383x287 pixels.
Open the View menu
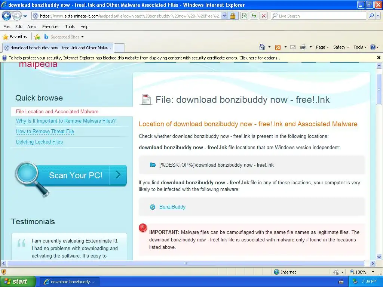[x=32, y=27]
